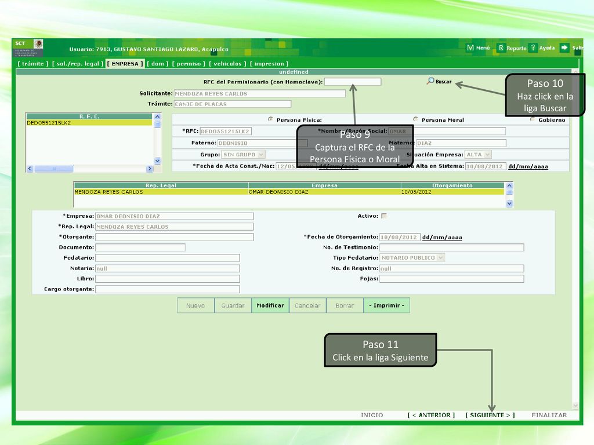Click the Borrar button
This screenshot has width=594, height=445.
[x=345, y=305]
